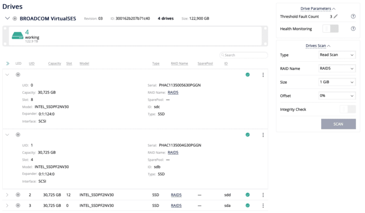Sort drives by UID column

click(x=32, y=63)
